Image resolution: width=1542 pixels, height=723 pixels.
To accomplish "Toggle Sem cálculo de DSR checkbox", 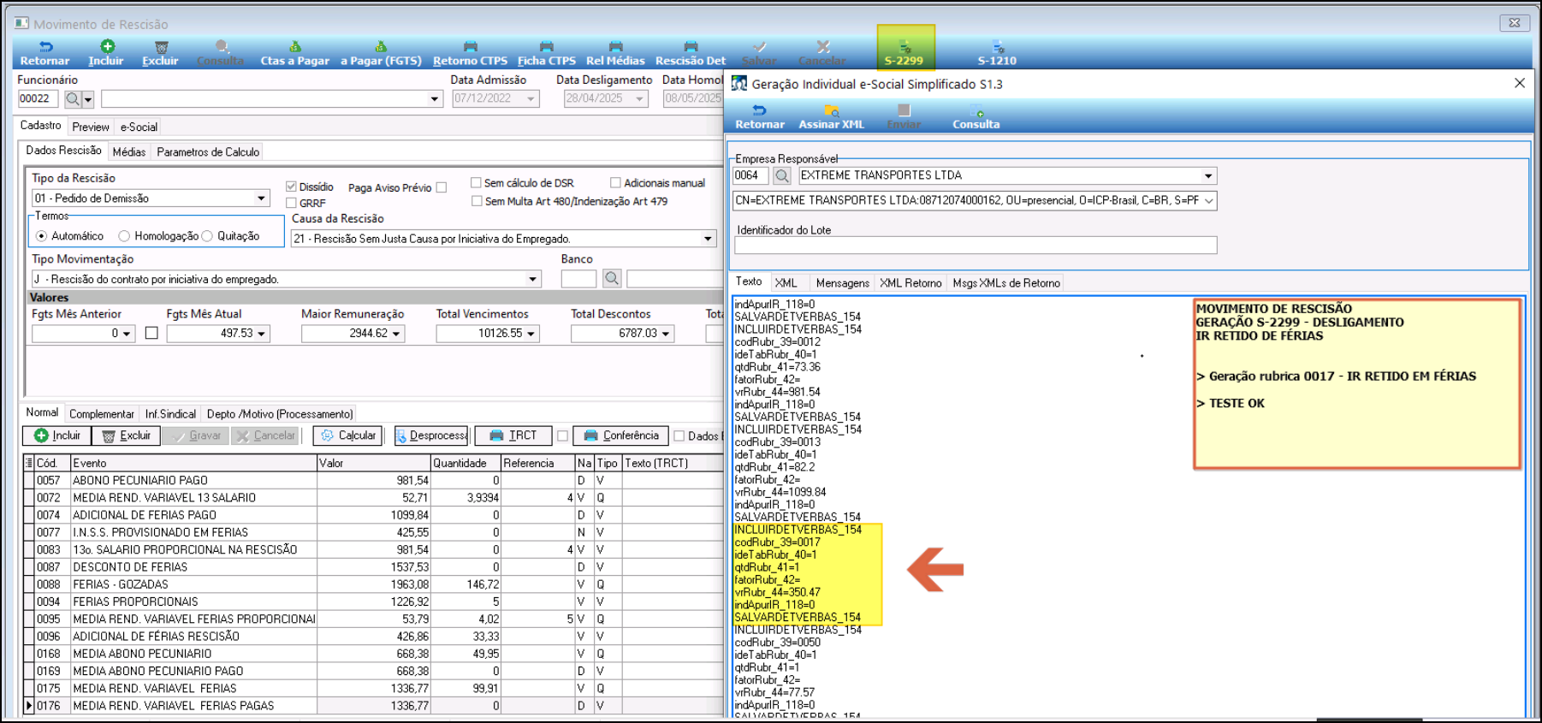I will click(476, 182).
